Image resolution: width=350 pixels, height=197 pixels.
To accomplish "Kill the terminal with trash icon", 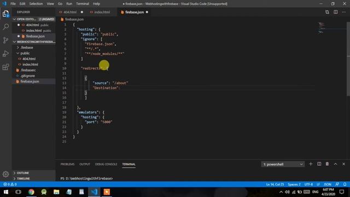I will click(327, 164).
